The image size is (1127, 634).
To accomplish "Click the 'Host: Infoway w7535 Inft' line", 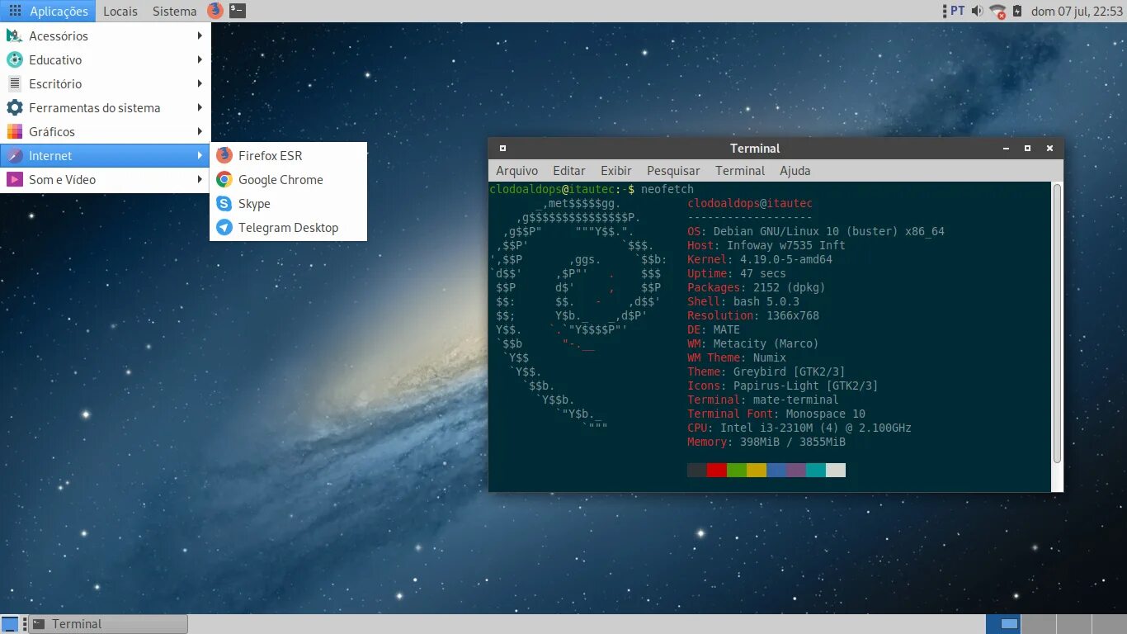I will (766, 245).
